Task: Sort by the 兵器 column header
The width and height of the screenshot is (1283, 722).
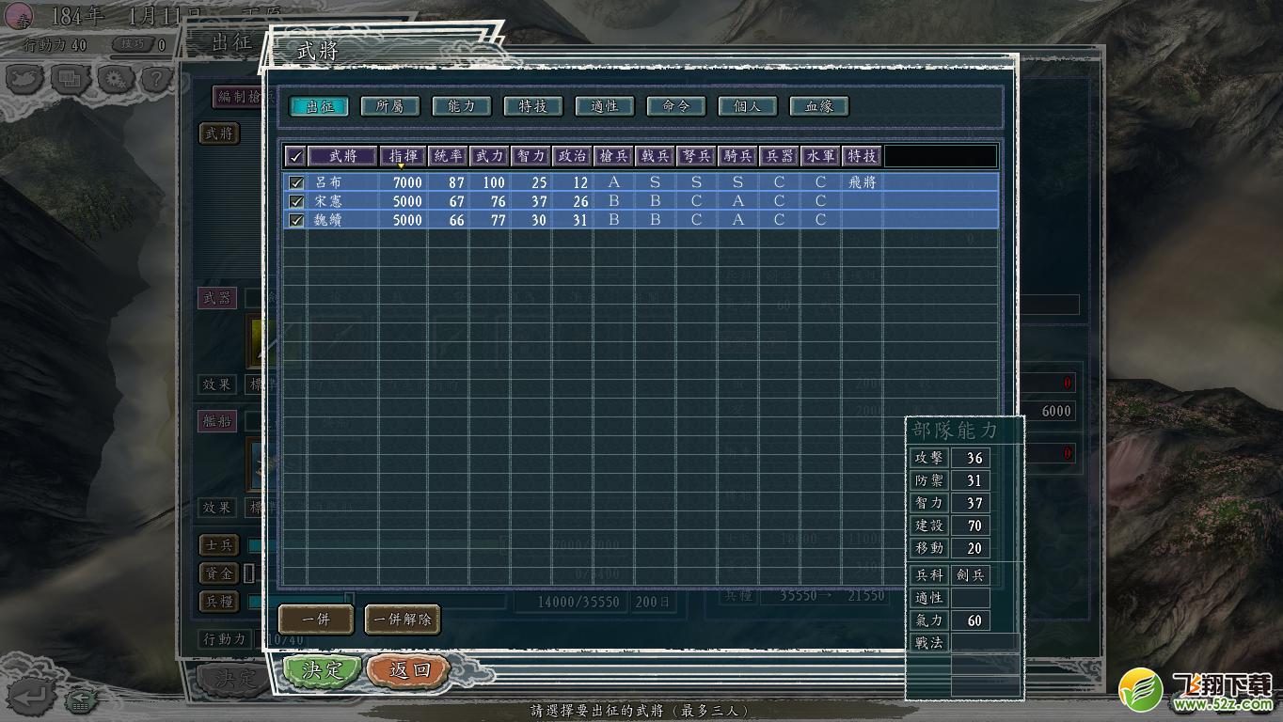Action: [x=779, y=156]
